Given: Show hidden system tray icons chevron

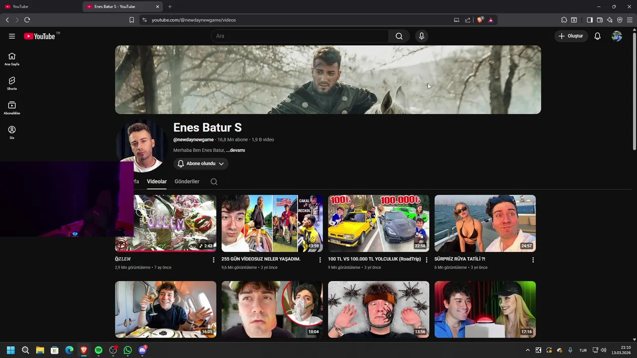Looking at the screenshot, I should (528, 350).
